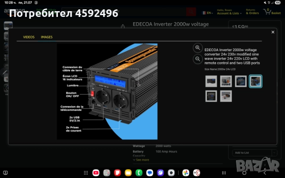Open the Camera app in taskbar
The image size is (285, 178).
pos(171,173)
